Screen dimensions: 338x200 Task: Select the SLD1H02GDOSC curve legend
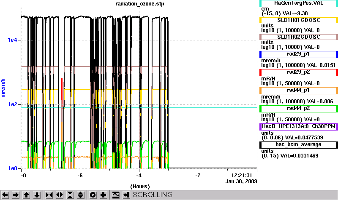point(299,37)
